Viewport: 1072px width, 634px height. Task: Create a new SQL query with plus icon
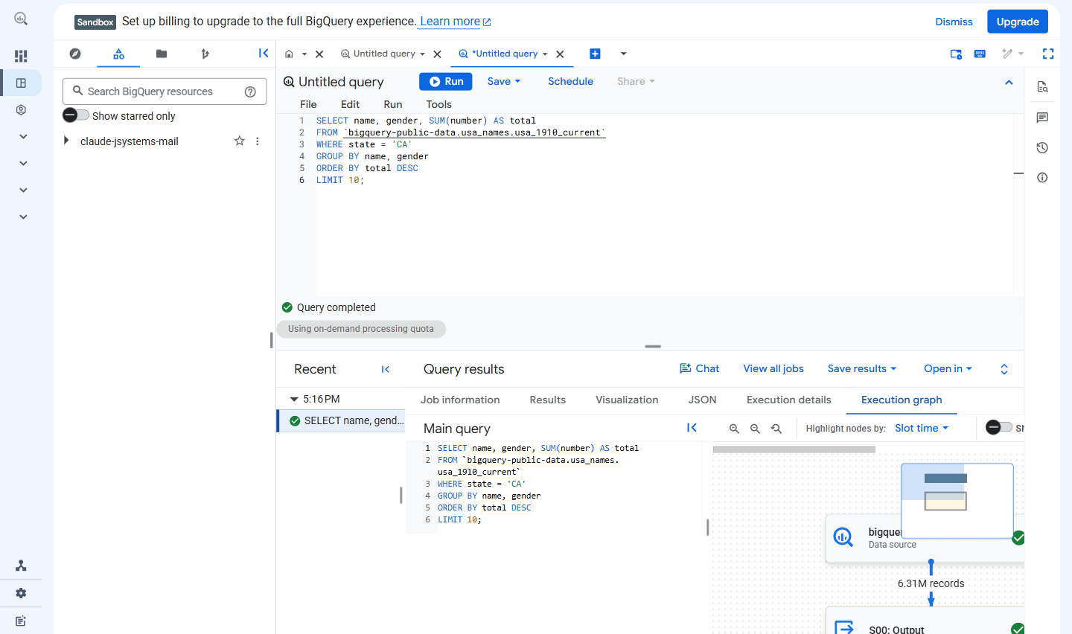(595, 54)
